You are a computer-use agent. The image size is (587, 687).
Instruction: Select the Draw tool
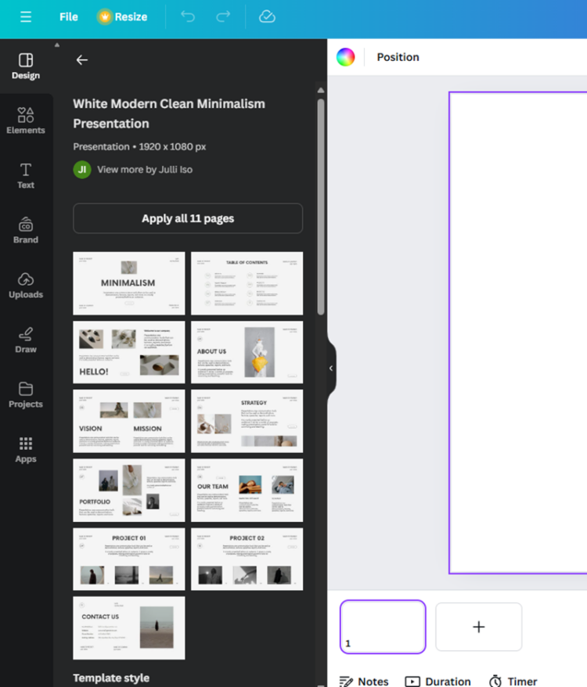(26, 340)
